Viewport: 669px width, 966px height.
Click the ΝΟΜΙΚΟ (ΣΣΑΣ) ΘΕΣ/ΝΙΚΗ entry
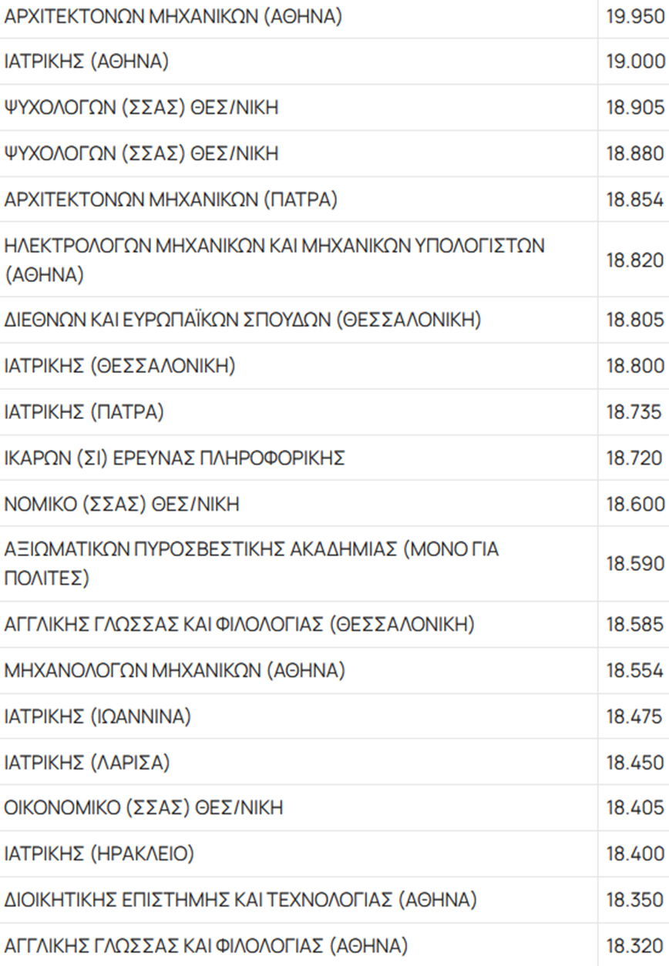tap(122, 505)
